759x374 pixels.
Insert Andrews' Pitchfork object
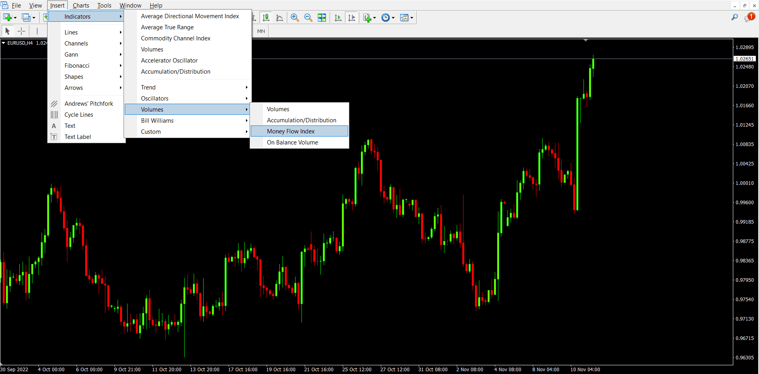[86, 104]
